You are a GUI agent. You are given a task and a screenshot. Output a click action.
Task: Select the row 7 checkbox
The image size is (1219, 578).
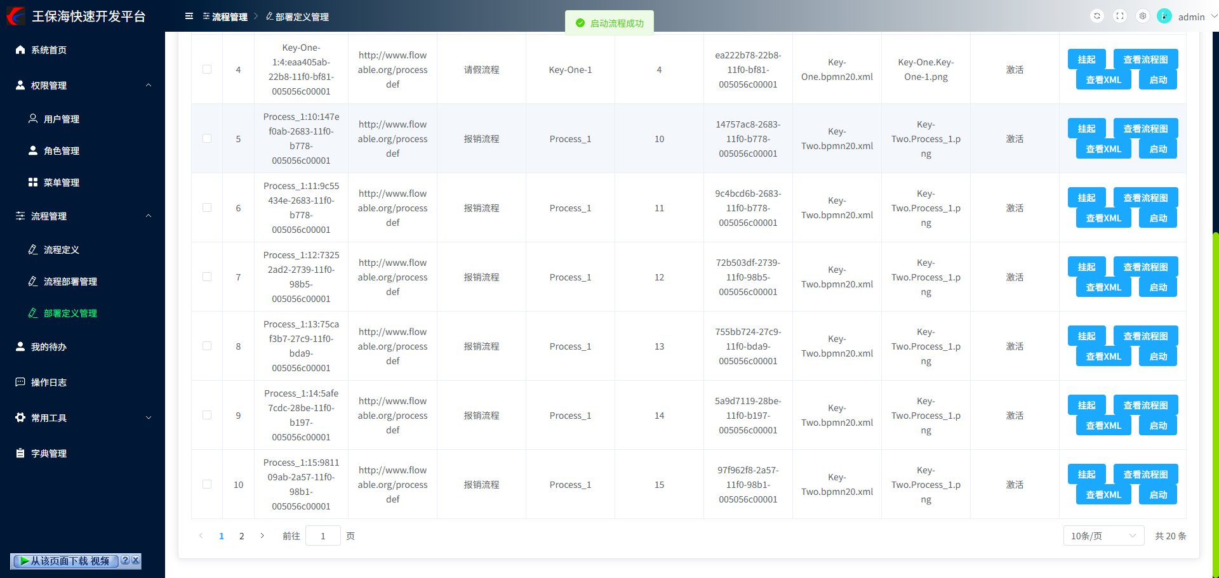click(207, 277)
